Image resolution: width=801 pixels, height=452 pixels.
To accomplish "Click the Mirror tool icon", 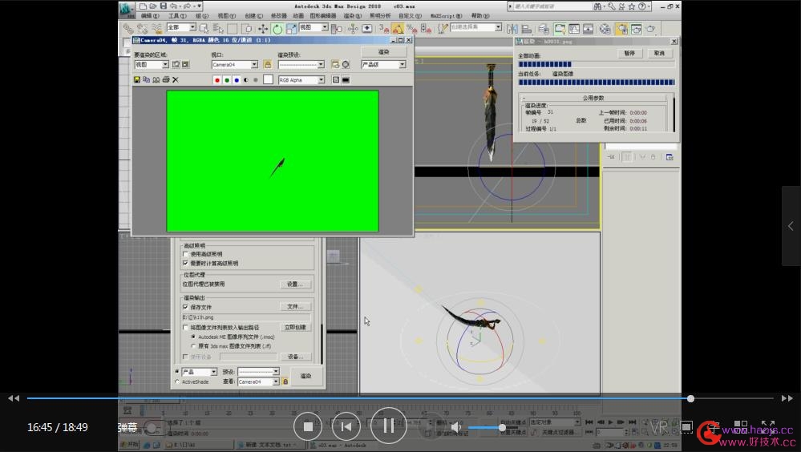I will (x=512, y=29).
